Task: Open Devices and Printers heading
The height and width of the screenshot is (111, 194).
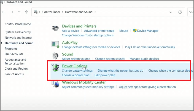Action: [x=79, y=26]
